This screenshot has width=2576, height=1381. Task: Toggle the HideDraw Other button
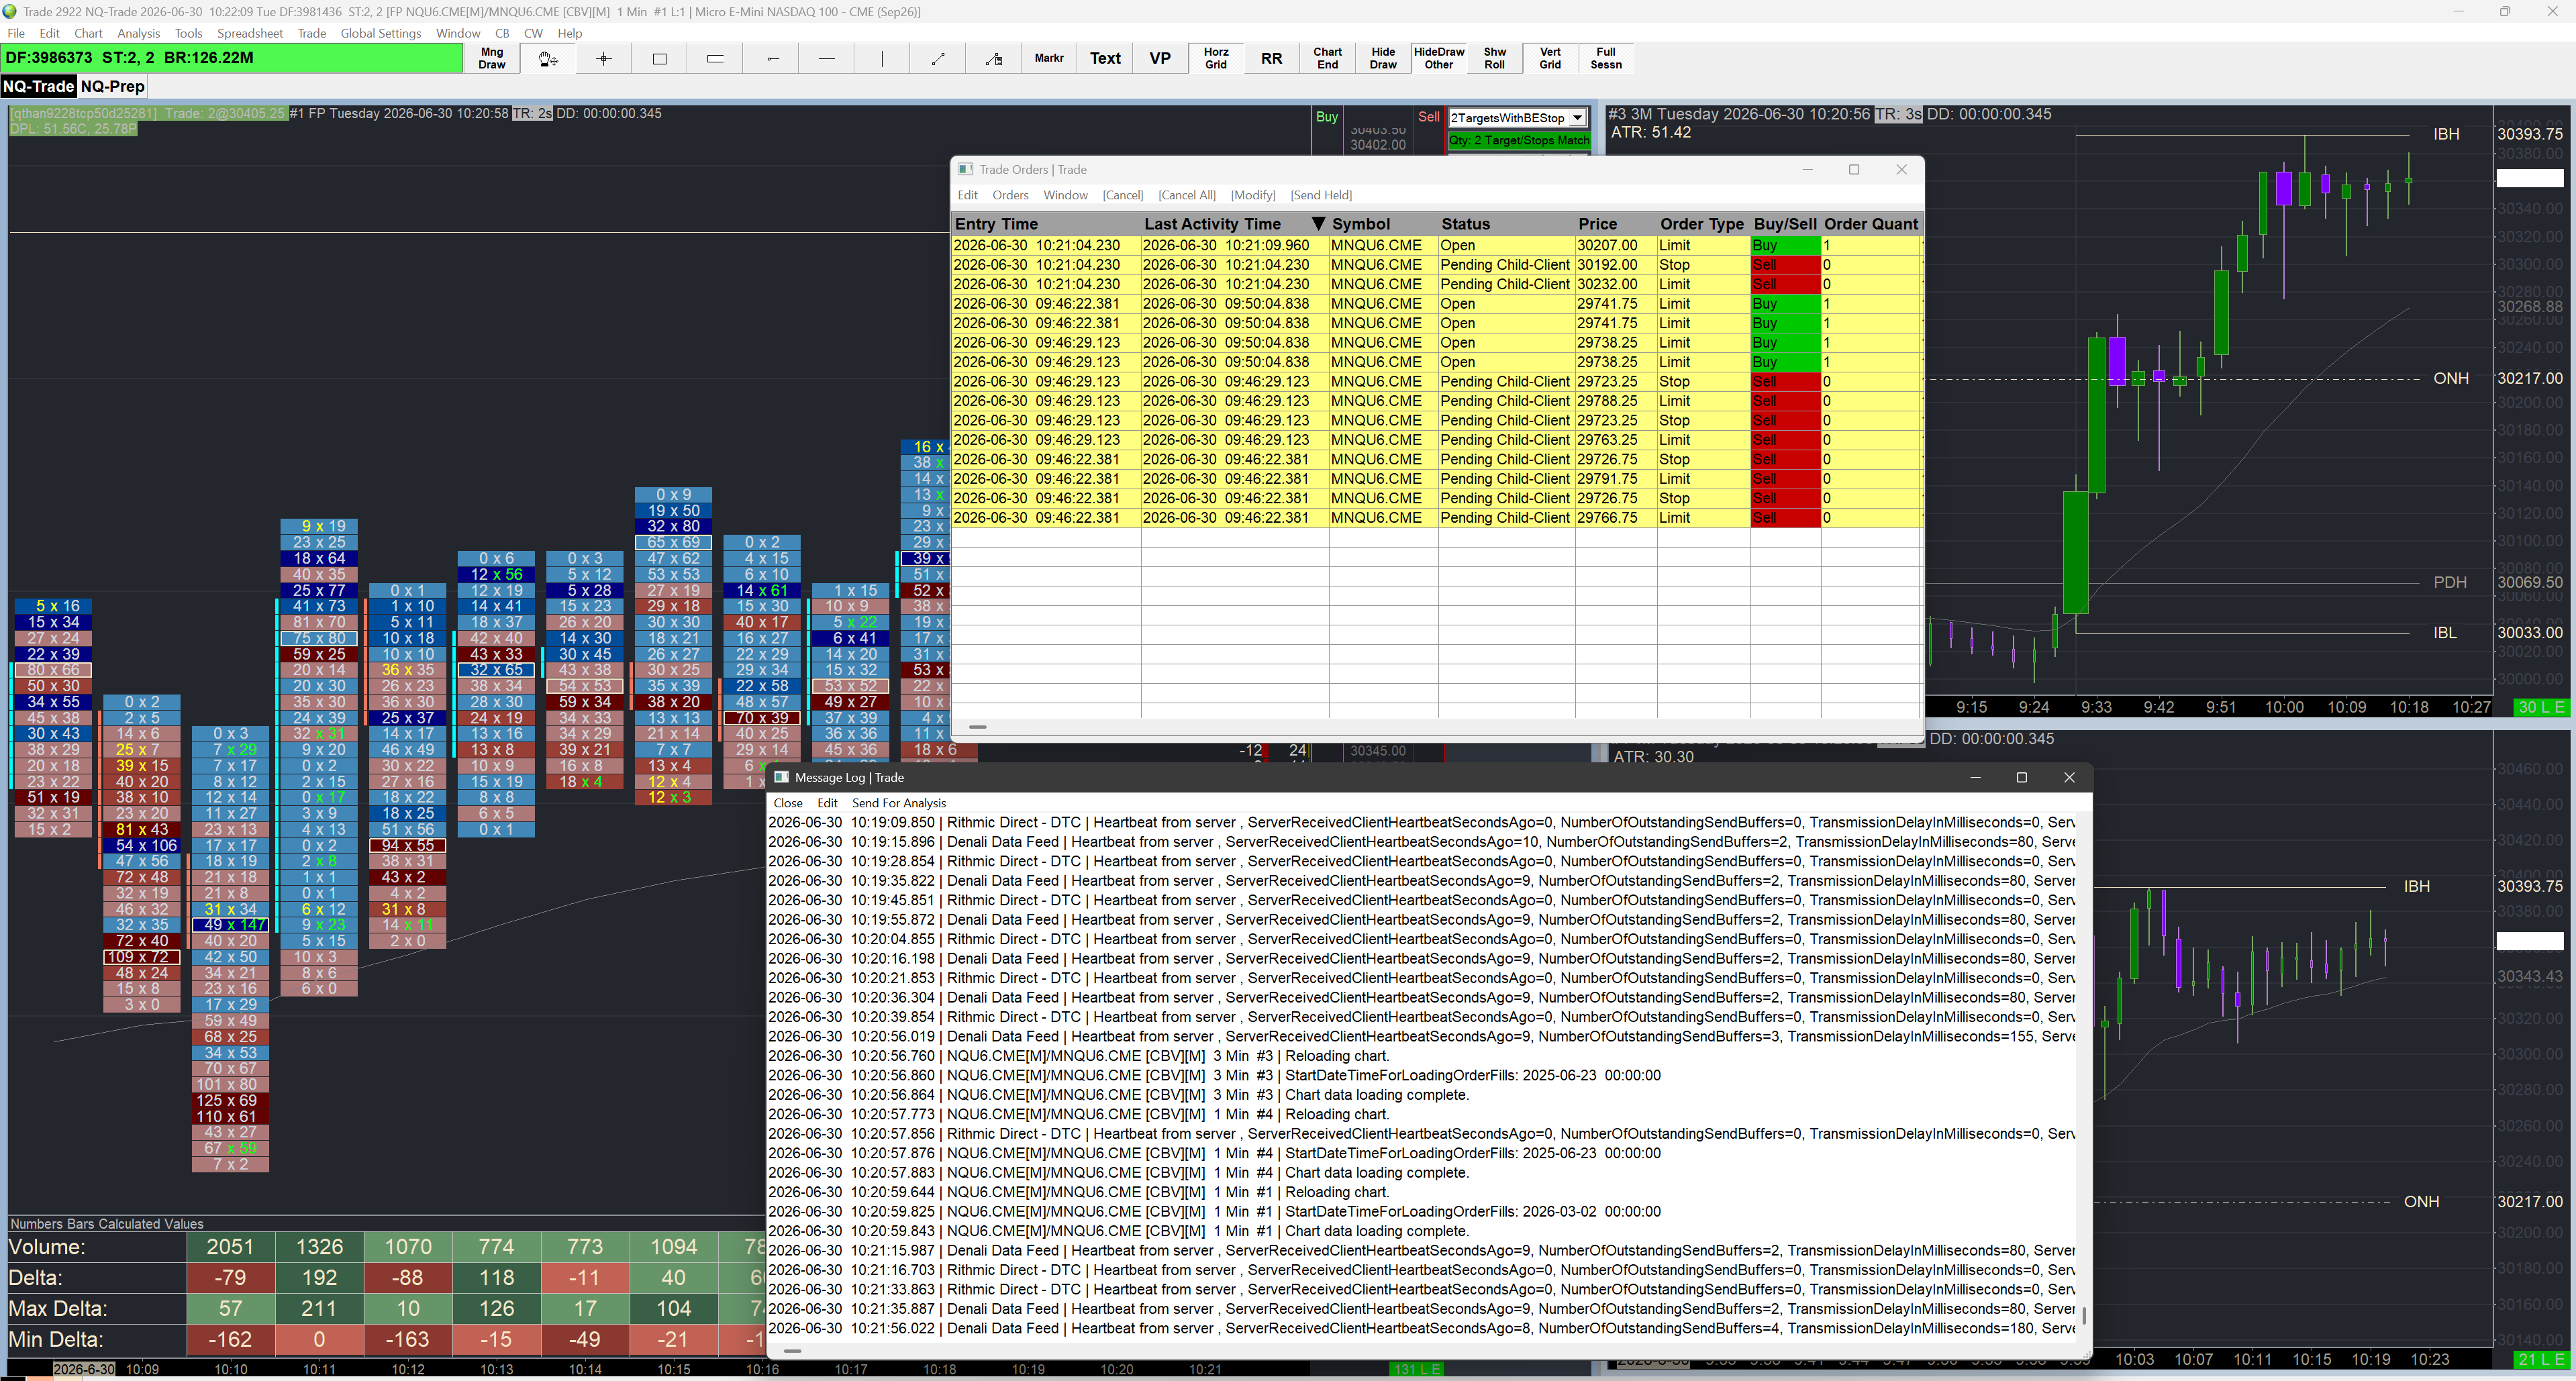[1439, 58]
